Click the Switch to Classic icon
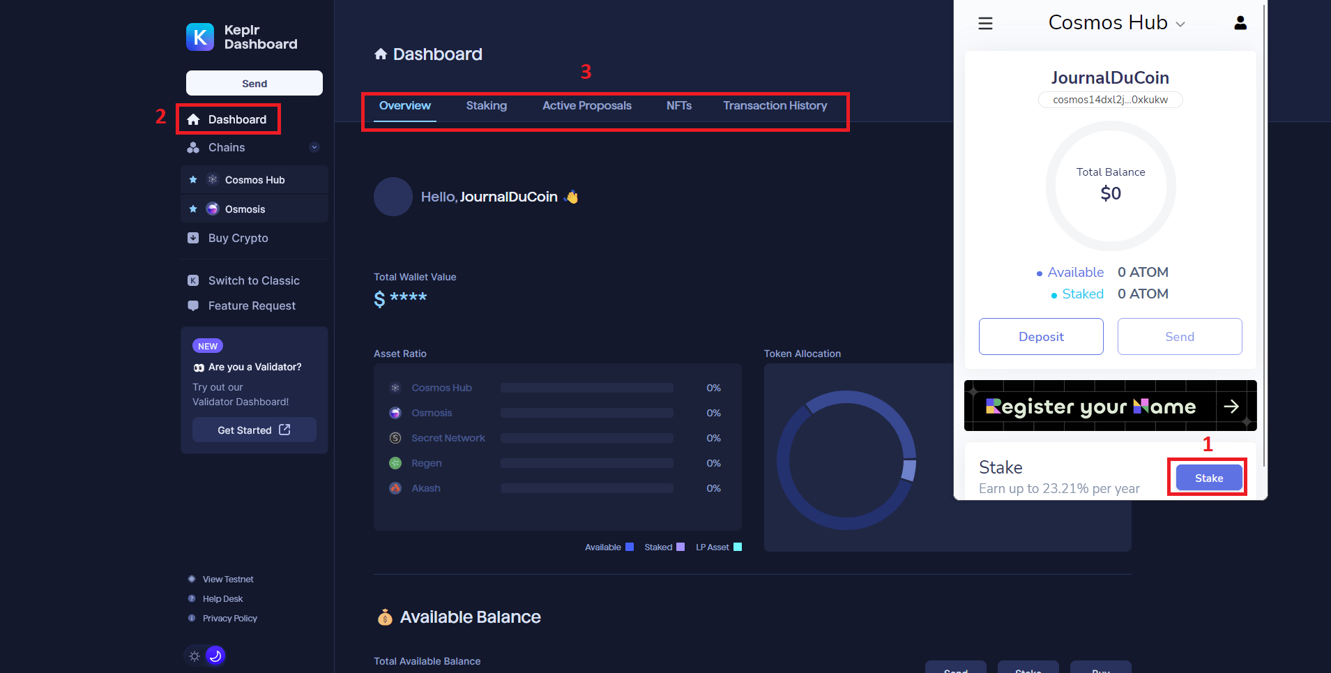The image size is (1331, 673). [193, 280]
